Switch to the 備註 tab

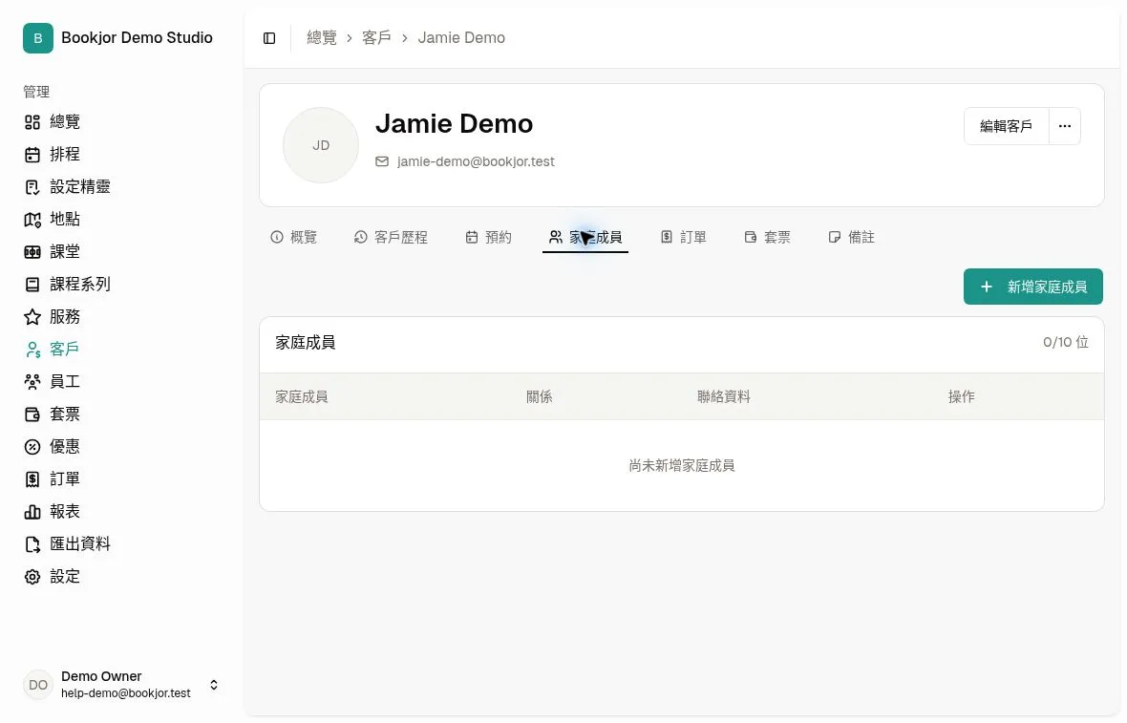pyautogui.click(x=852, y=237)
